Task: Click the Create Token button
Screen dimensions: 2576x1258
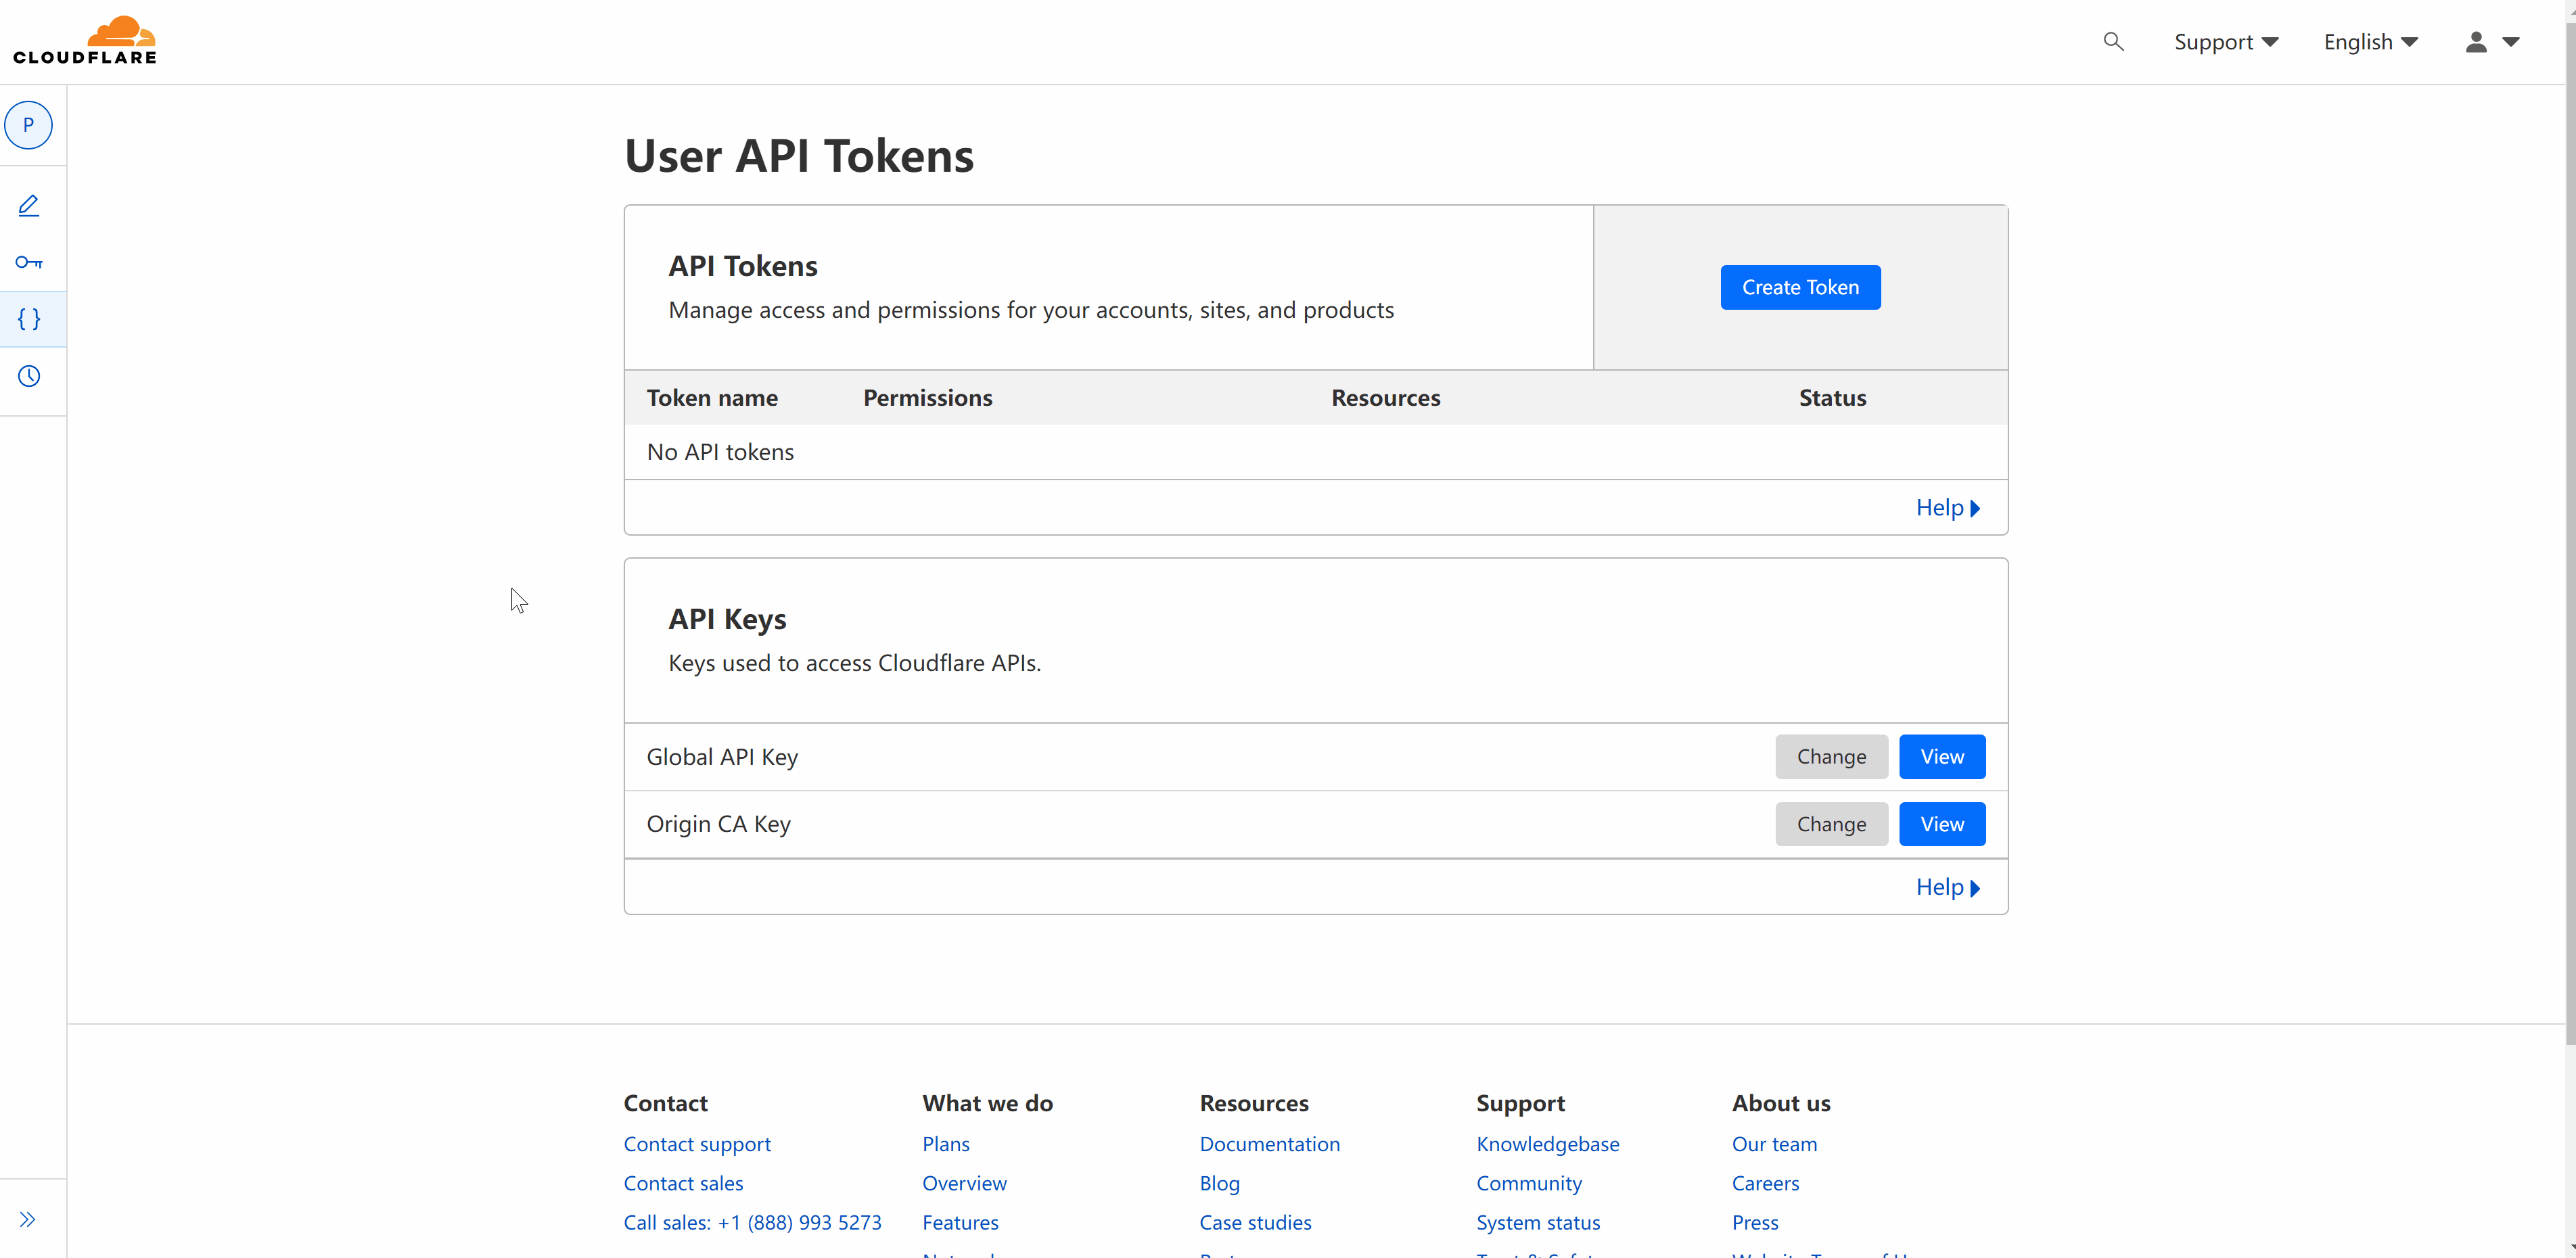Action: (1800, 287)
